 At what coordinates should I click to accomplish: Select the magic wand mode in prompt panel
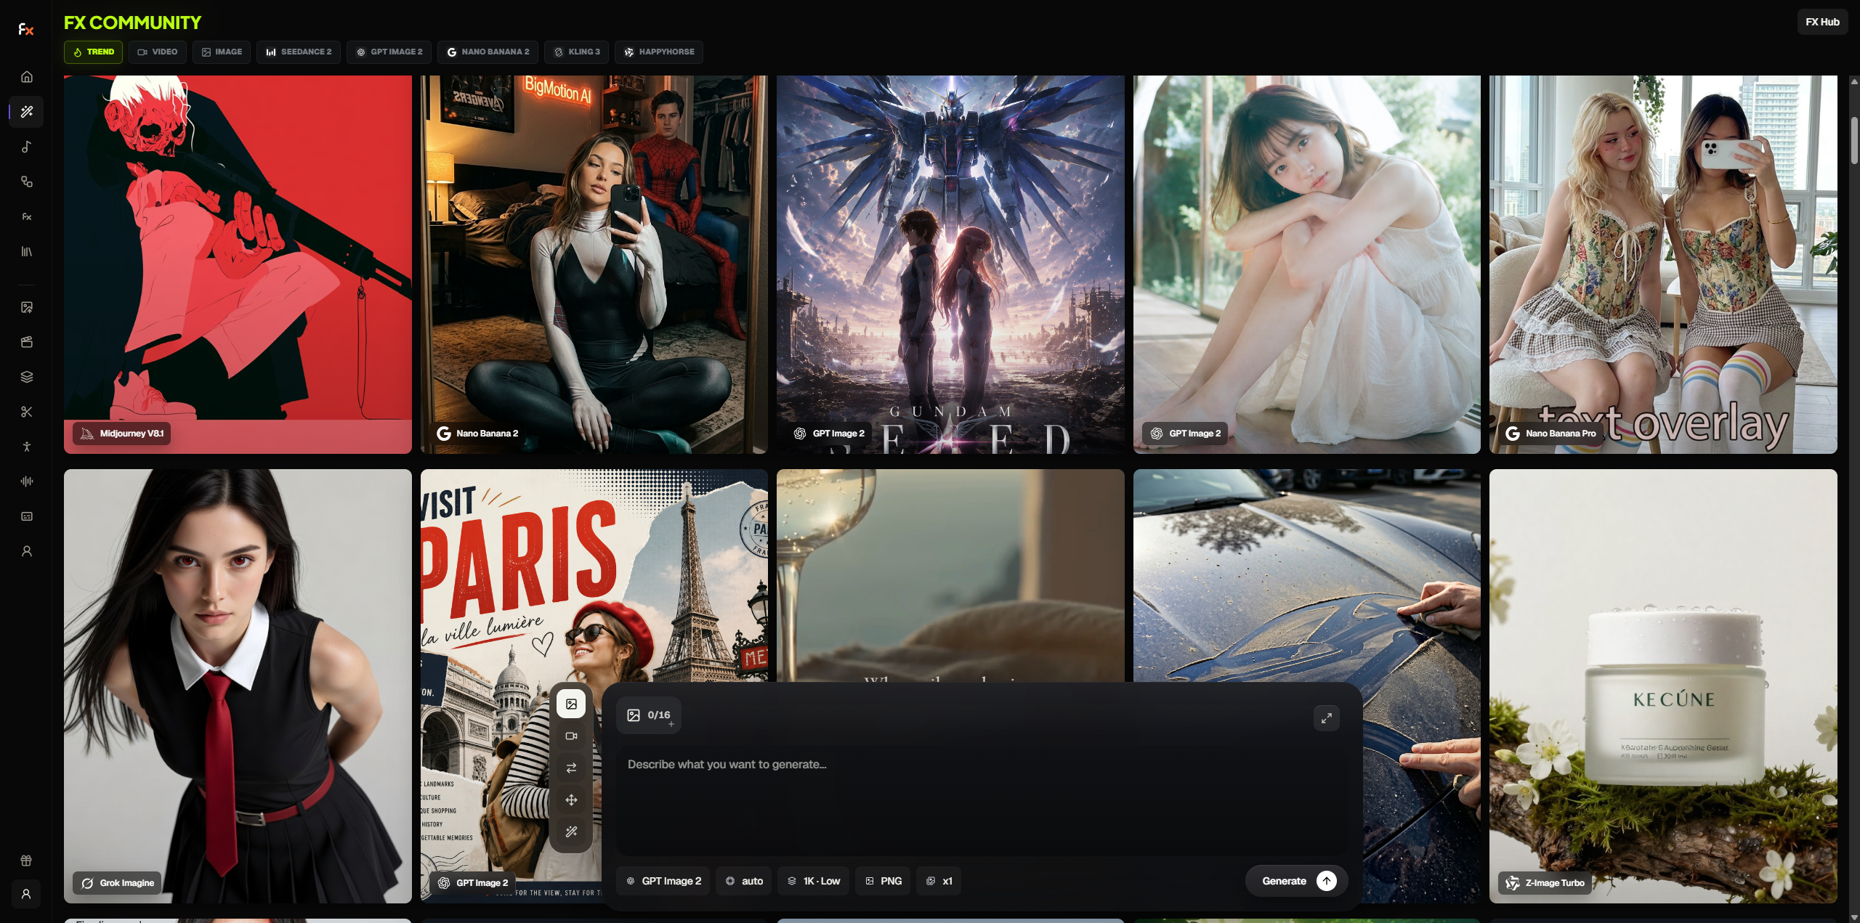click(572, 831)
